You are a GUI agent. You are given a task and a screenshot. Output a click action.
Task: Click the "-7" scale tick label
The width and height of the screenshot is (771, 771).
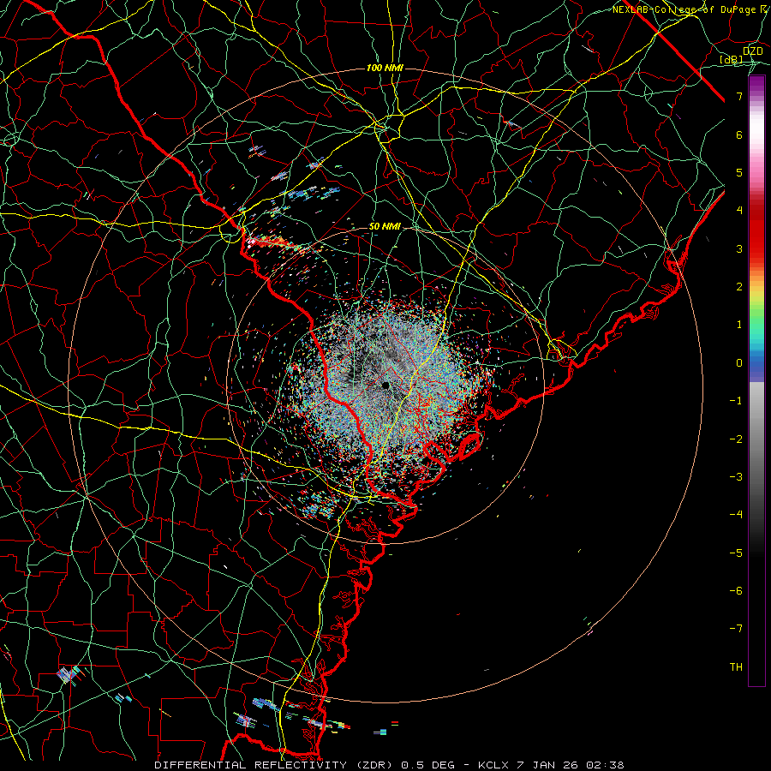click(x=736, y=629)
